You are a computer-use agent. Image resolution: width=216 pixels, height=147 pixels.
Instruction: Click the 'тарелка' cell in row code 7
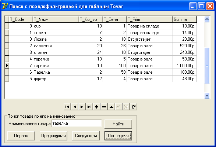56,66
